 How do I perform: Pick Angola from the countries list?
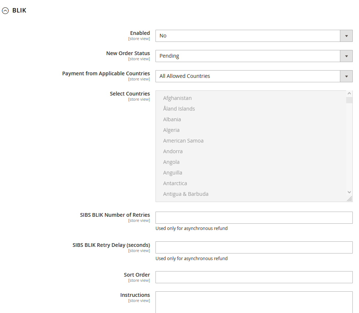(171, 162)
